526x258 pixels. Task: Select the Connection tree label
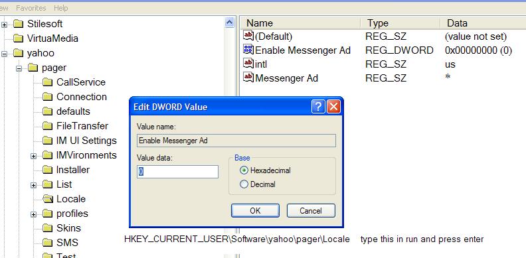82,97
